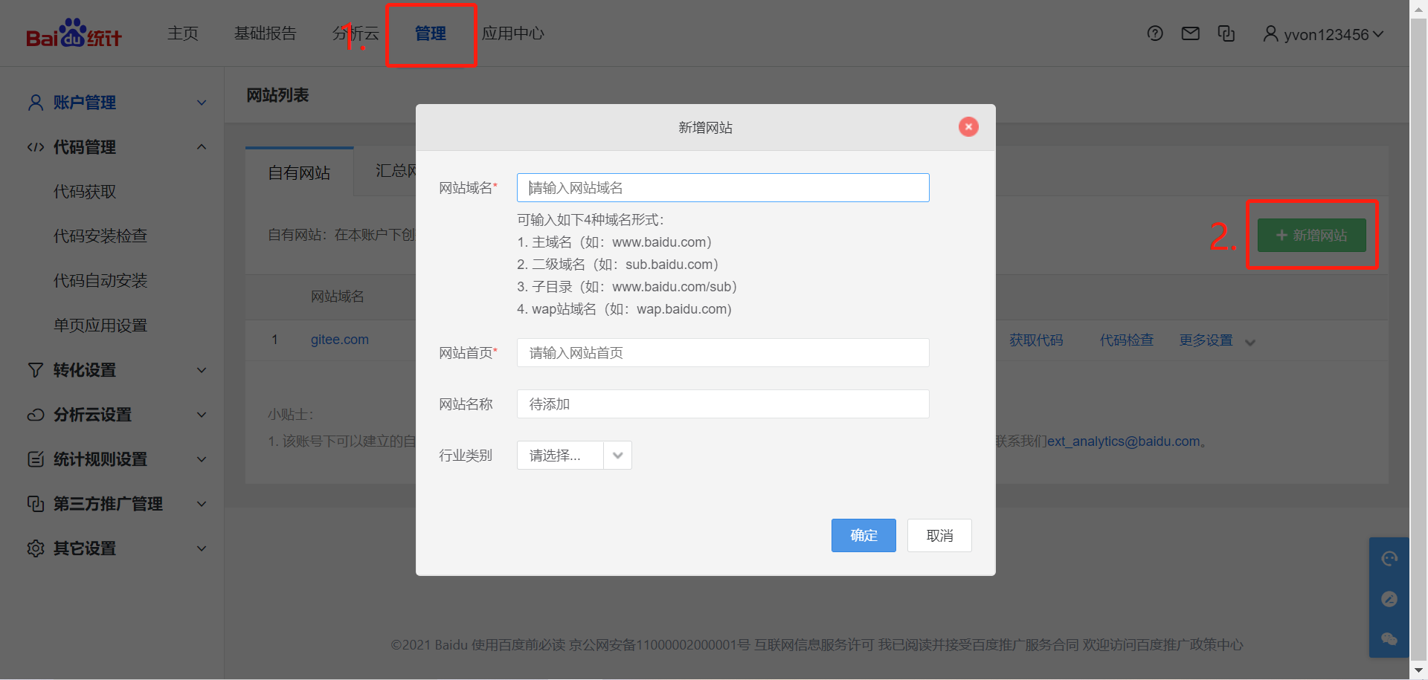The height and width of the screenshot is (680, 1428).
Task: Expand the 第三方推广管理 chevron
Action: [x=202, y=504]
